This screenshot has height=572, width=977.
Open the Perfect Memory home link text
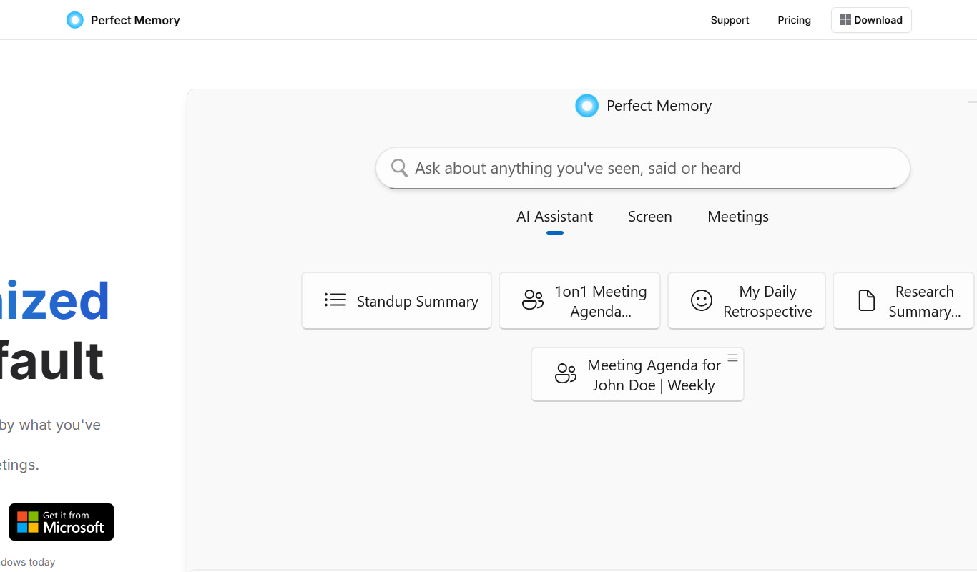pos(135,20)
